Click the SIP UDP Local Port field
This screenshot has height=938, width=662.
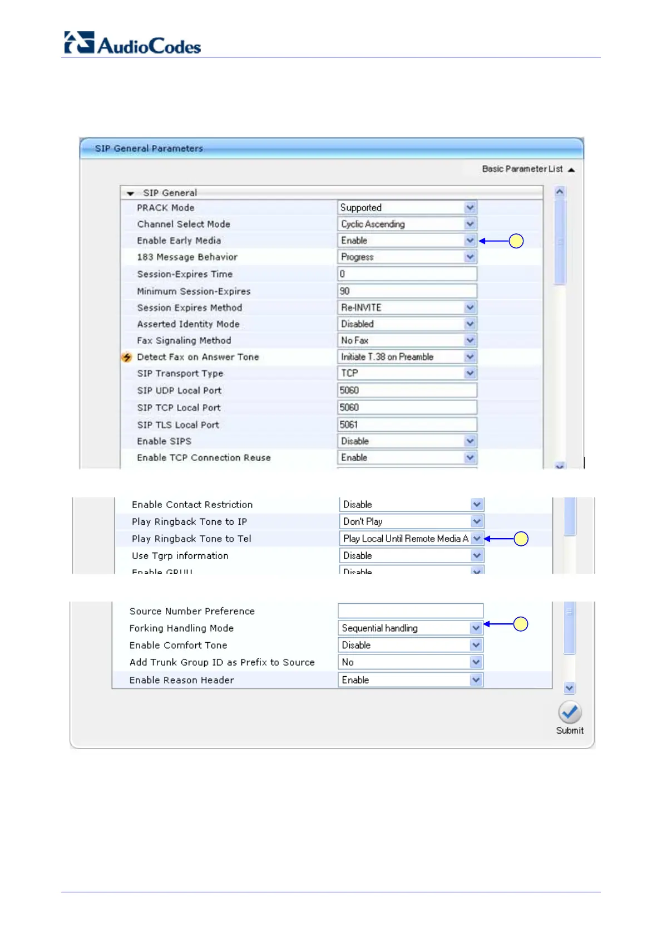pos(407,390)
